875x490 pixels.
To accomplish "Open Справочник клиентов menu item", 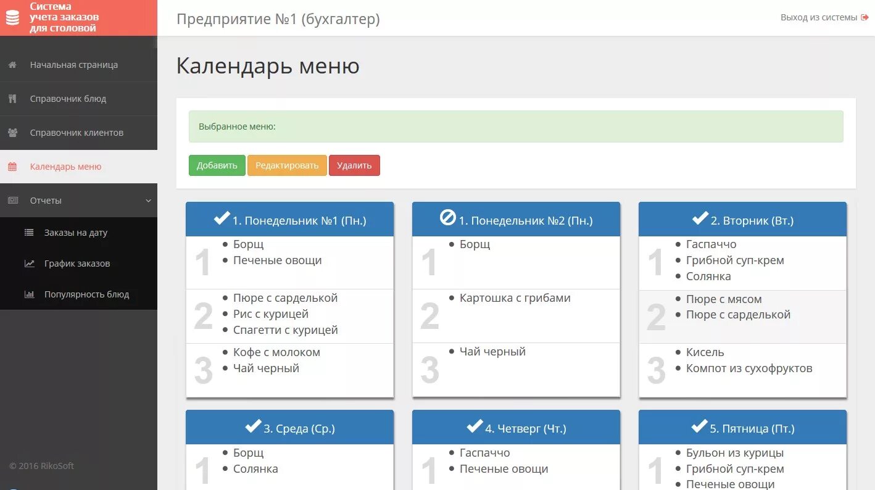I will tap(78, 133).
